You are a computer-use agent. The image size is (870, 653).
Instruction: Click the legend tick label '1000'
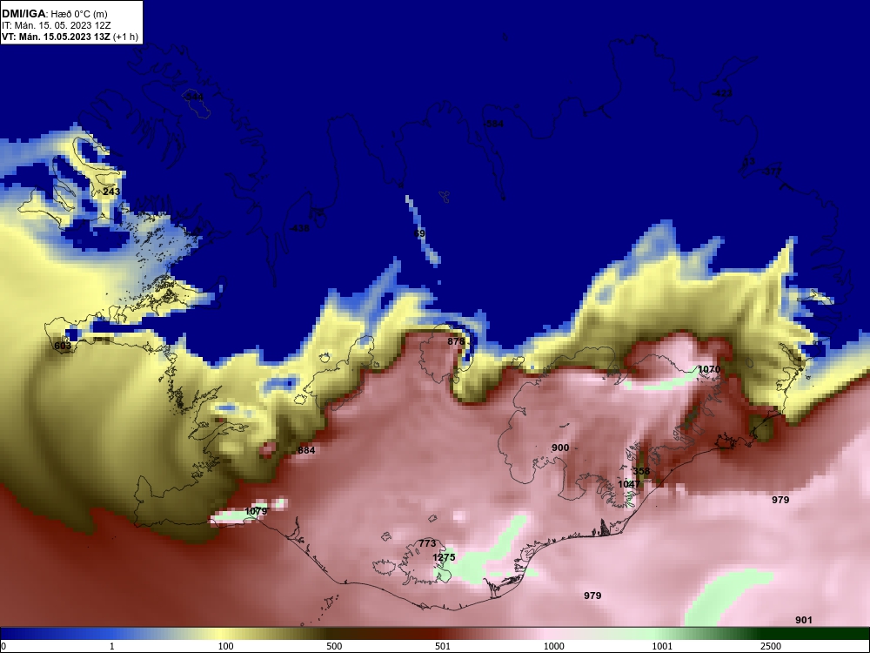[x=553, y=646]
